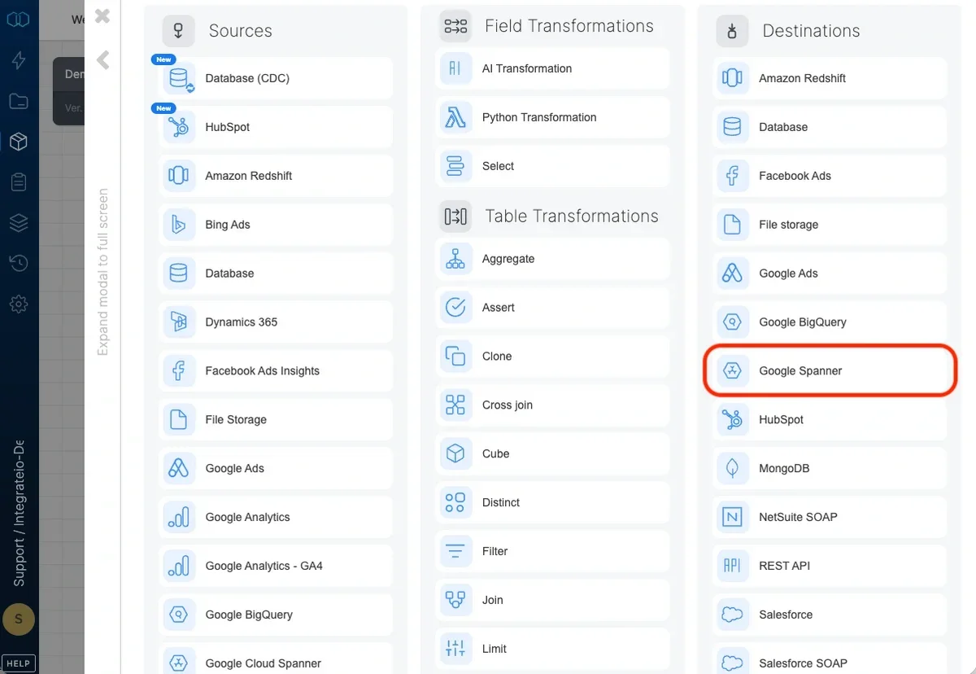Close the component selection modal
Image resolution: width=976 pixels, height=674 pixels.
[x=102, y=15]
